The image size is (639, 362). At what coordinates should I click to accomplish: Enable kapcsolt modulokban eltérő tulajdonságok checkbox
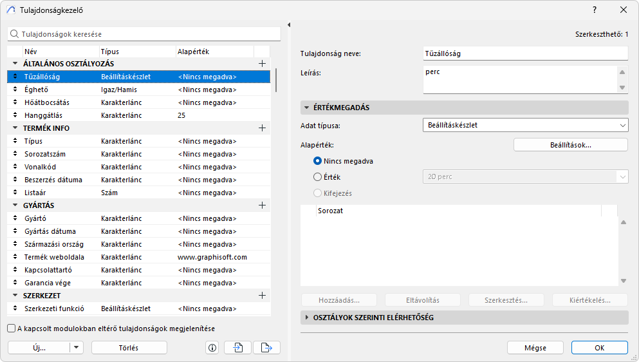[x=12, y=329]
